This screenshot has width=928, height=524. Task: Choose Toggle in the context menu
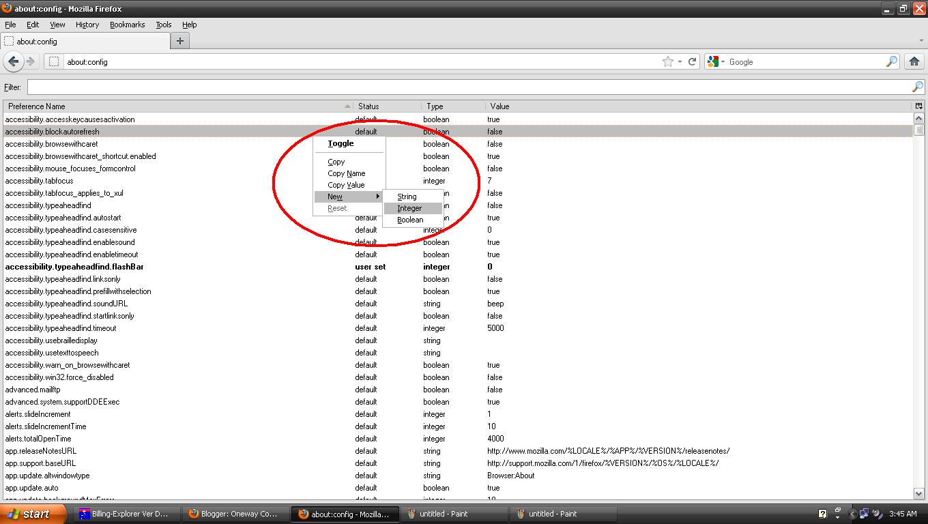349,143
